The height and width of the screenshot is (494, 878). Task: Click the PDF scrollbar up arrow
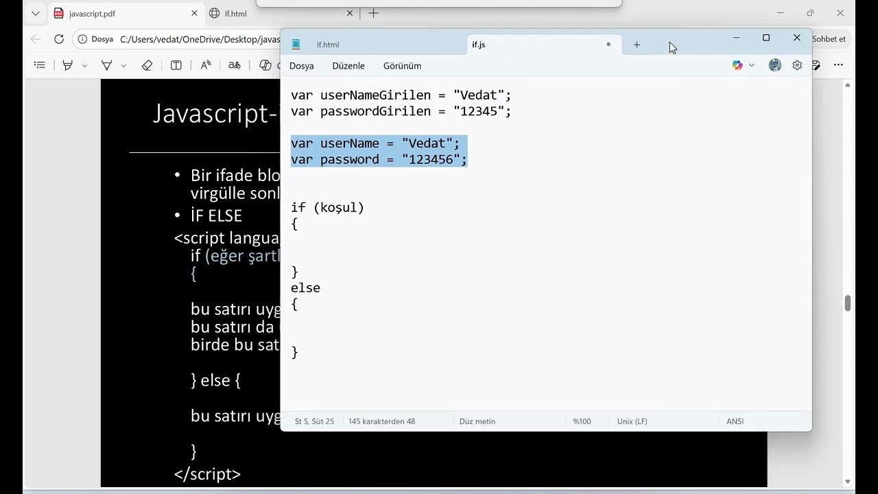coord(848,84)
